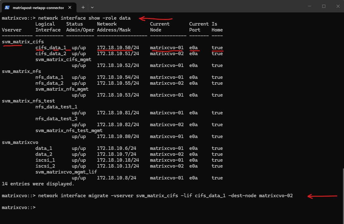344x224 pixels.
Task: Select the matrixpost-netapp-connector tab
Action: tap(38, 7)
